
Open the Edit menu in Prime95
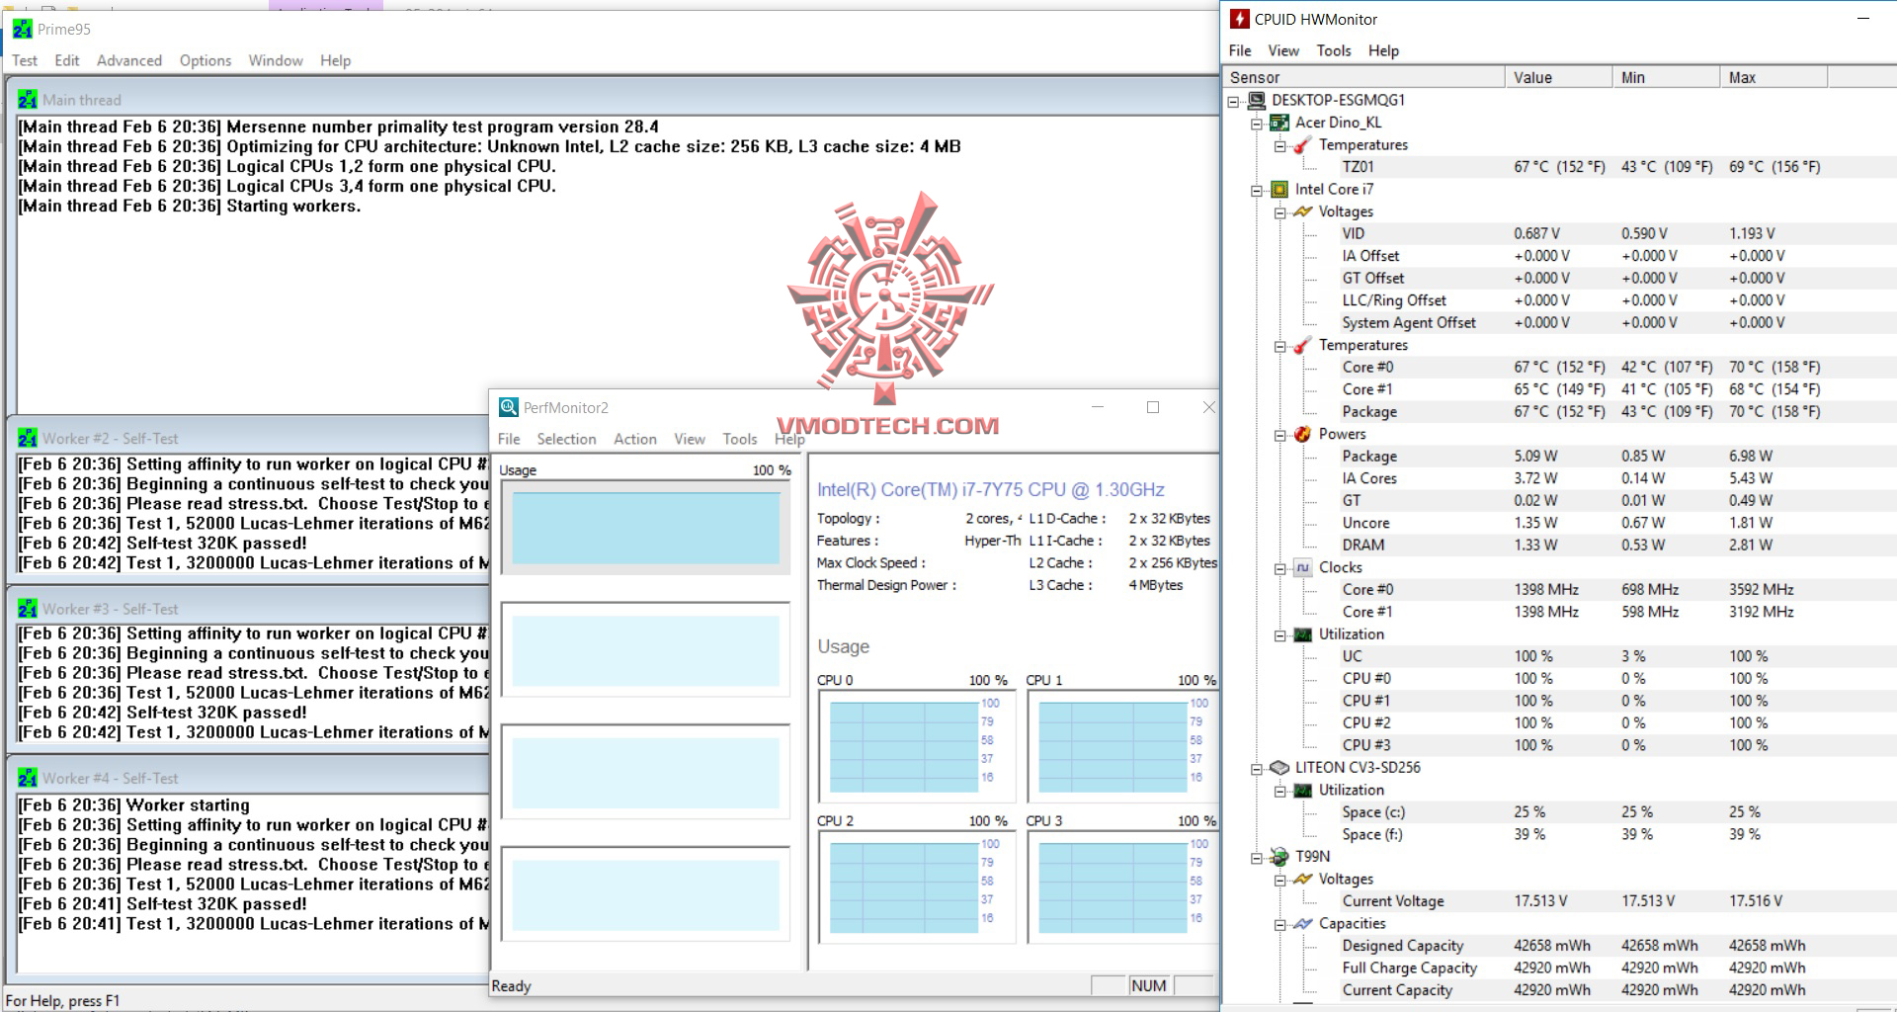(x=67, y=60)
